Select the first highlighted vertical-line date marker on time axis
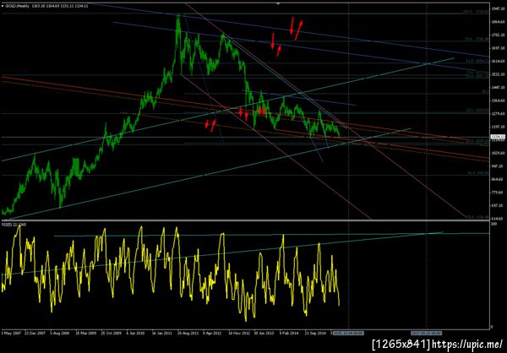This screenshot has width=507, height=353. click(348, 333)
